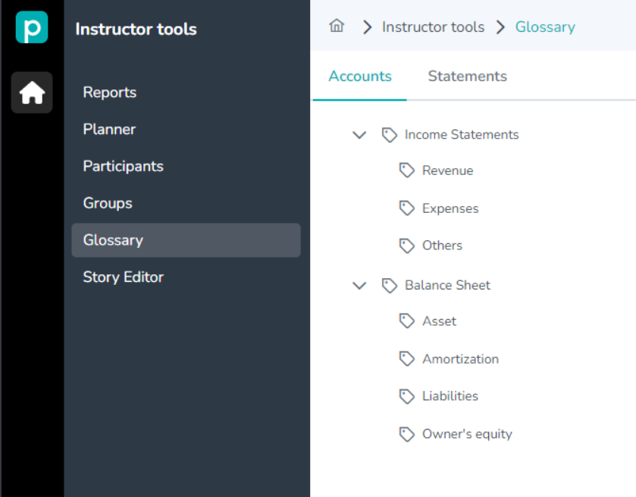Image resolution: width=636 pixels, height=497 pixels.
Task: Open Reports in the sidebar
Action: (110, 92)
